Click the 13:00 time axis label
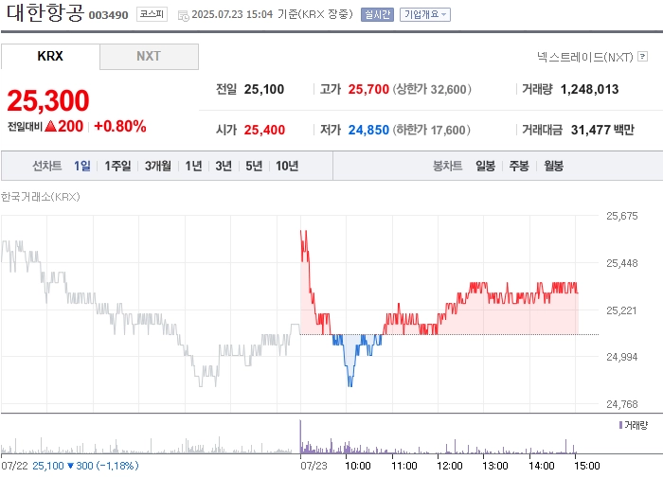This screenshot has height=478, width=663. click(495, 466)
